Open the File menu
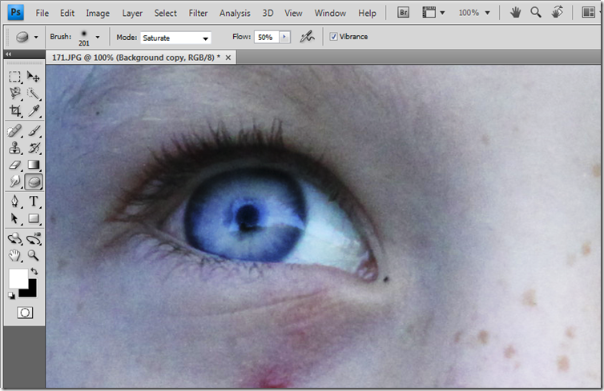Image resolution: width=604 pixels, height=391 pixels. [x=42, y=13]
